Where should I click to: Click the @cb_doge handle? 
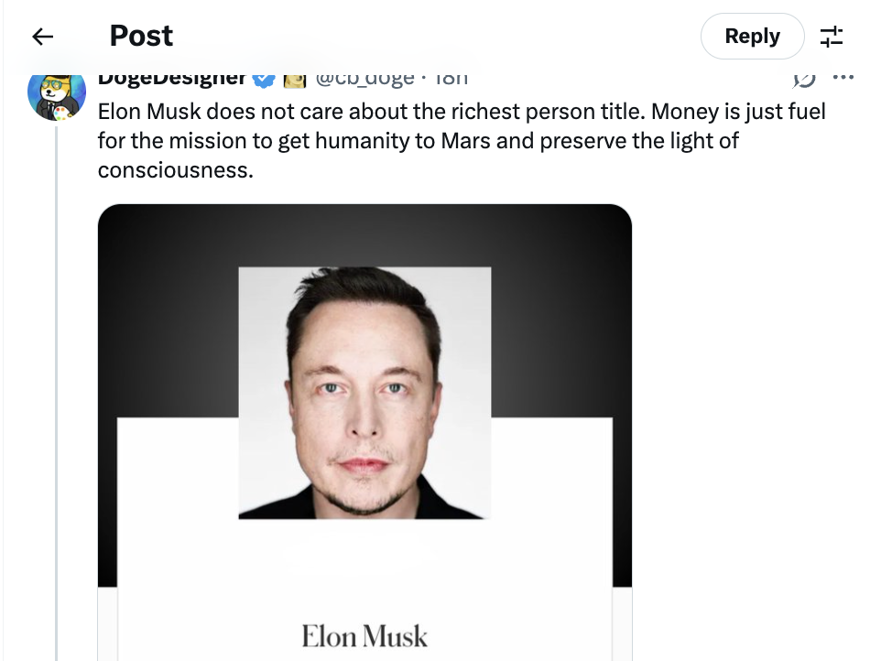(x=364, y=79)
